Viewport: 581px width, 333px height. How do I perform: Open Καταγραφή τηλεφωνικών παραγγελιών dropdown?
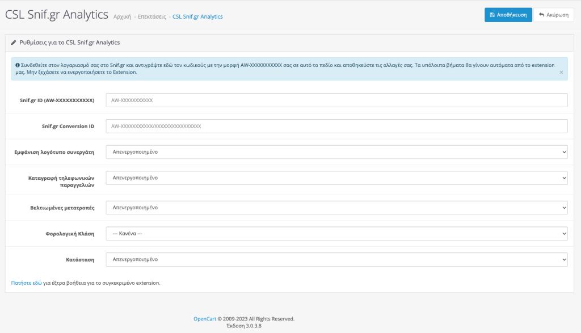[x=336, y=178]
